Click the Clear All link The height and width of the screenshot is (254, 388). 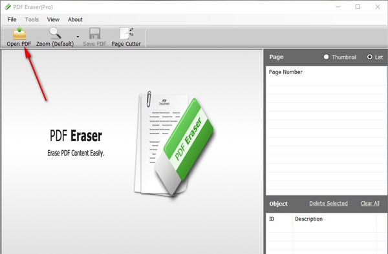[x=370, y=204]
